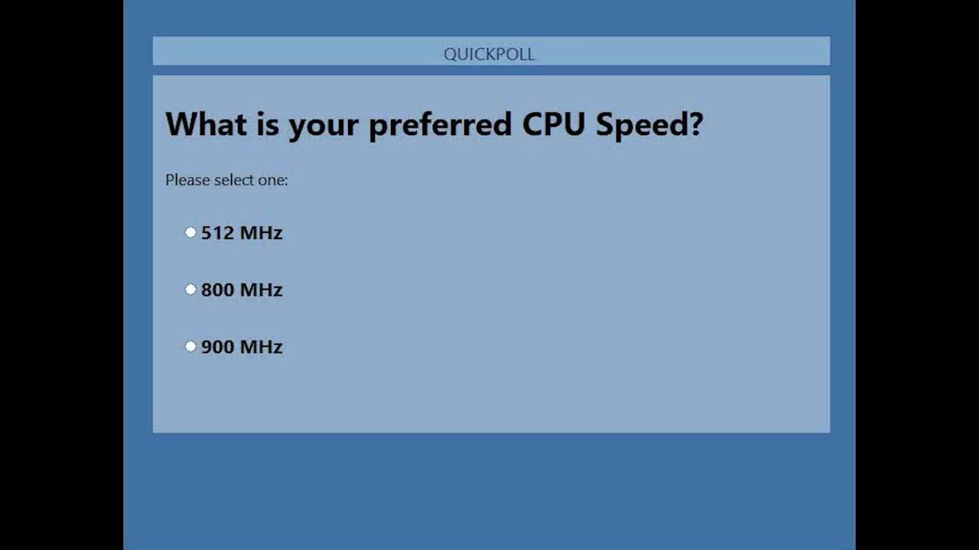Viewport: 979px width, 550px height.
Task: Select the 800 MHz radio button
Action: 190,290
